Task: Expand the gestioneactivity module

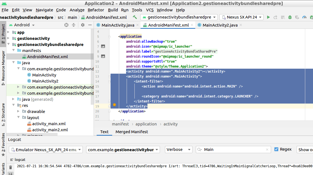Action: point(8,38)
